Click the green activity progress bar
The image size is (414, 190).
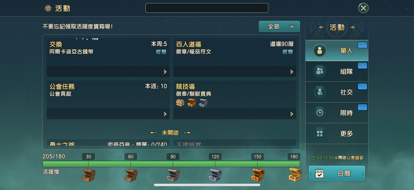pyautogui.click(x=171, y=164)
